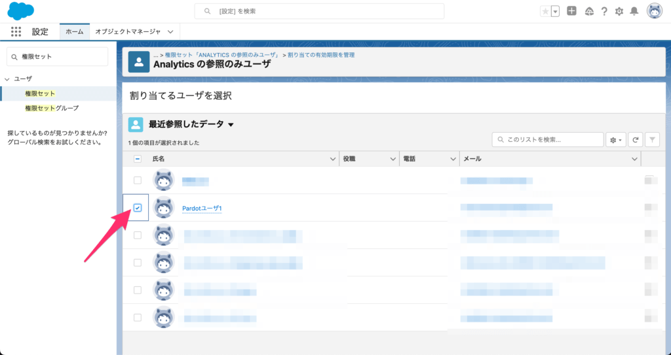The image size is (671, 355).
Task: Open the 氏名 column dropdown chevron
Action: click(332, 159)
